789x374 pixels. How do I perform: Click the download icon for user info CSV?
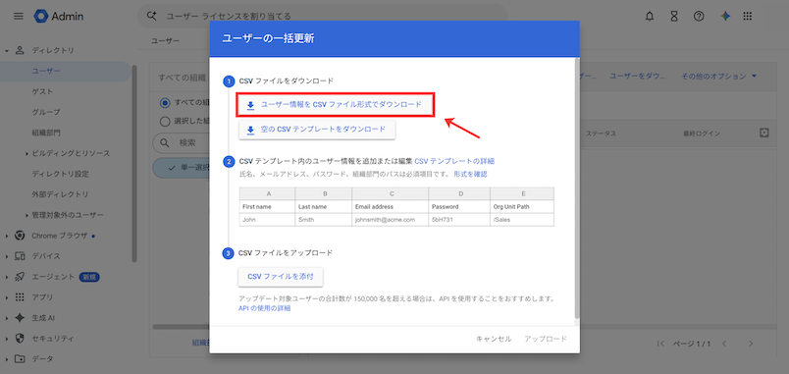(x=250, y=105)
